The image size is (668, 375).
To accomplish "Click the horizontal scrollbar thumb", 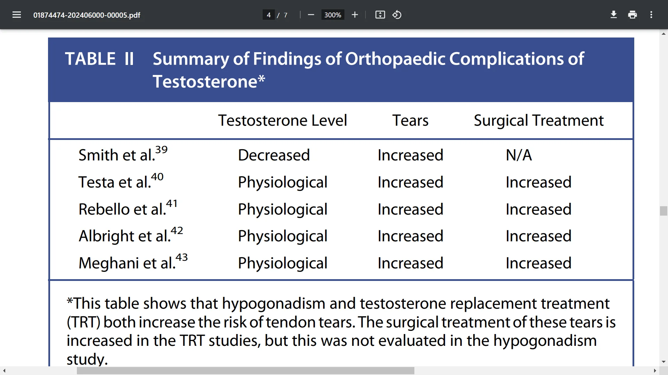I will (245, 371).
